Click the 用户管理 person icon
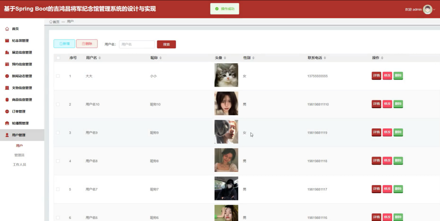The width and height of the screenshot is (440, 221). [7, 135]
